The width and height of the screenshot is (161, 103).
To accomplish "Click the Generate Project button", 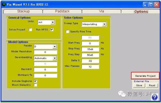I will coord(145,76).
